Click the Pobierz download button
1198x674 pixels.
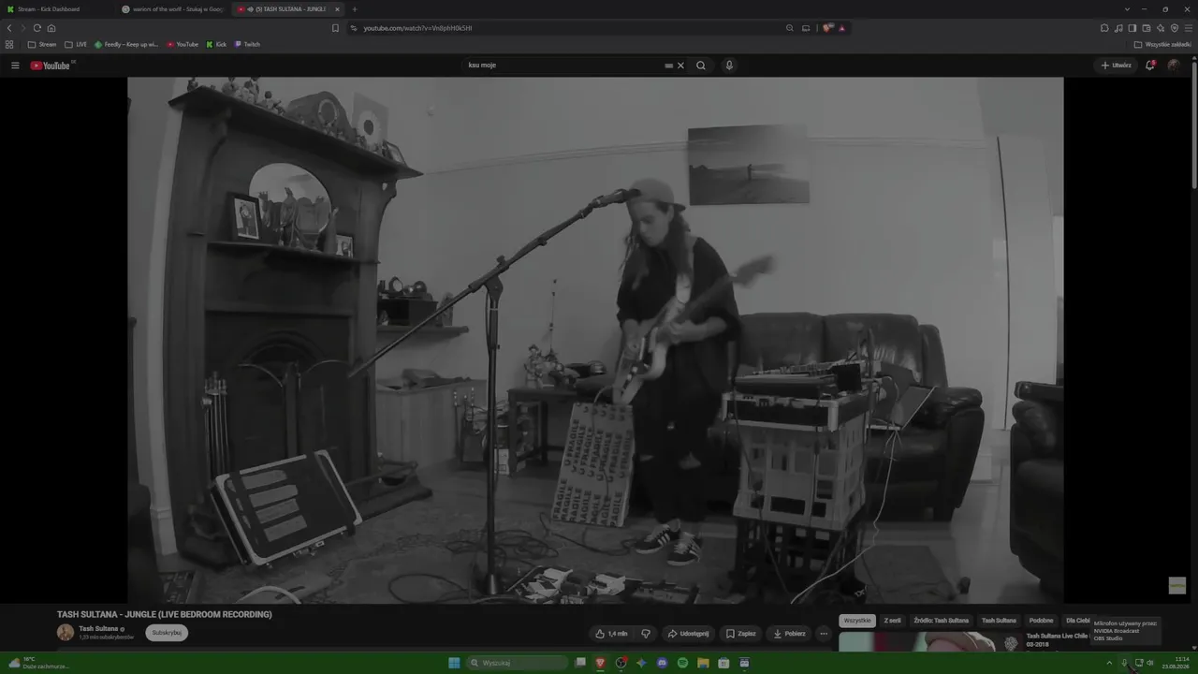(789, 634)
